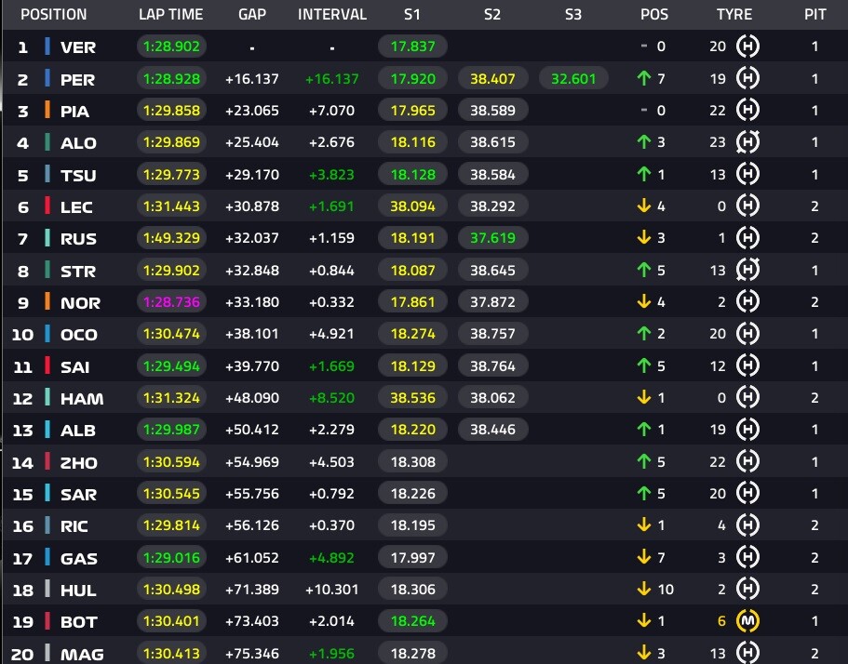The image size is (848, 664).
Task: Select NOR's purple 1:28.736 lap time
Action: (171, 302)
